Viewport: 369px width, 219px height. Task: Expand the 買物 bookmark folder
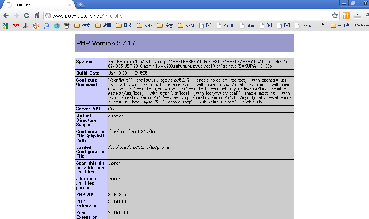124,26
